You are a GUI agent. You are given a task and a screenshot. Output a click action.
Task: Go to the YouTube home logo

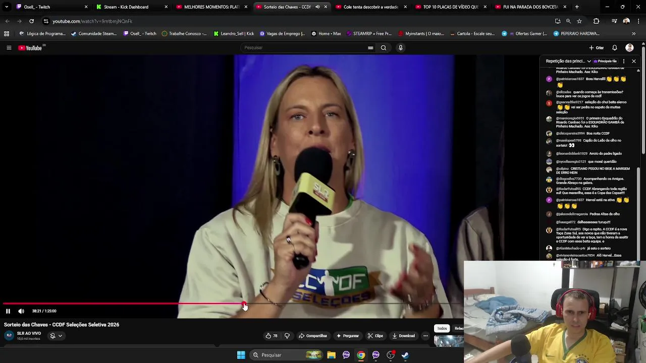tap(30, 48)
